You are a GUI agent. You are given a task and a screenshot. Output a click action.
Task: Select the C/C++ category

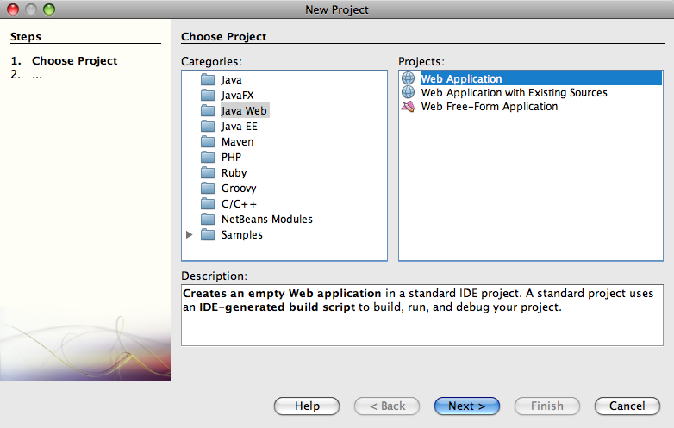pyautogui.click(x=237, y=204)
